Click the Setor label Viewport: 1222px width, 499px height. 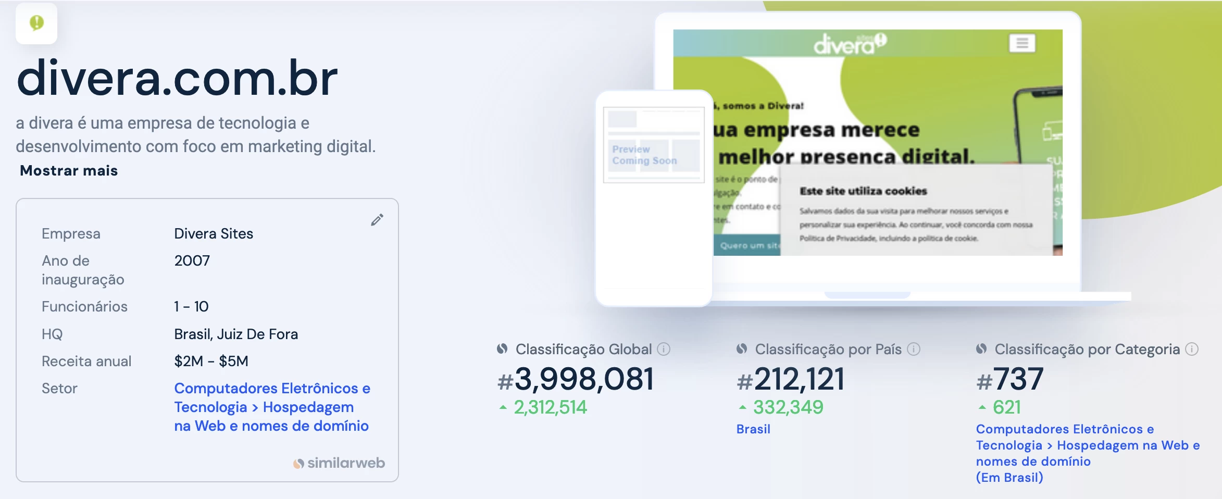[x=59, y=388]
